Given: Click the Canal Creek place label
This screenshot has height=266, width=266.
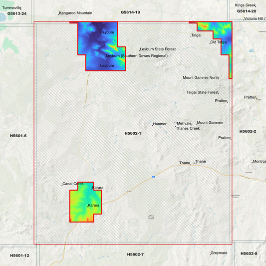Looking at the screenshot, I should point(73,184).
